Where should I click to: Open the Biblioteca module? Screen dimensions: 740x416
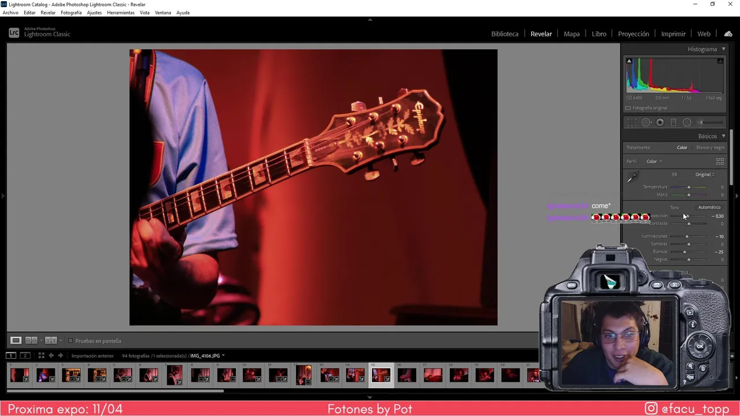click(x=505, y=34)
